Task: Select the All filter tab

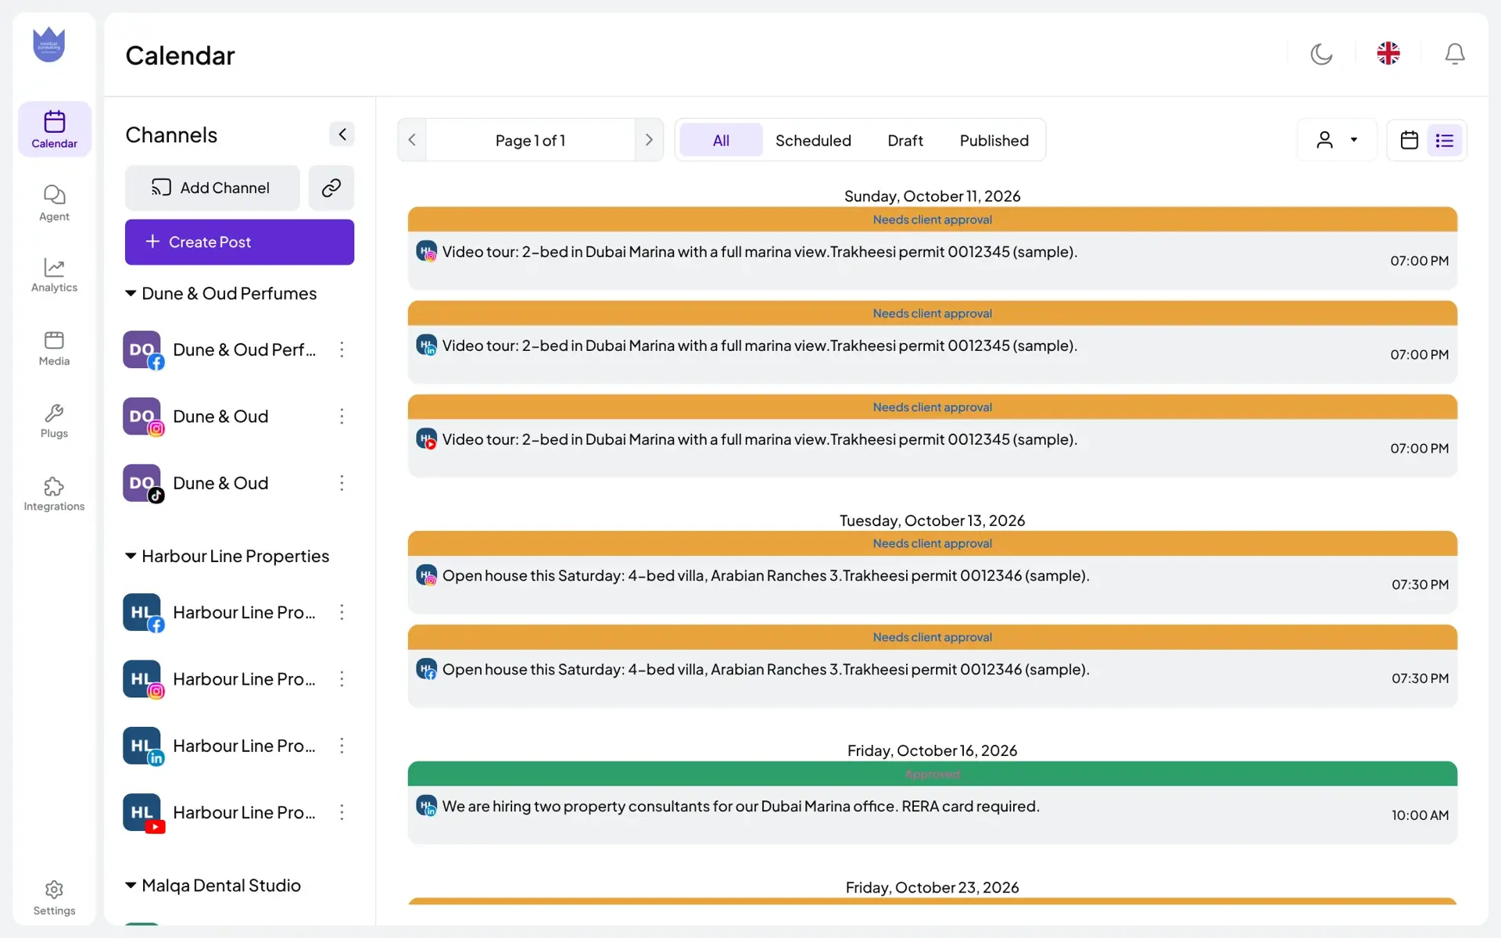Action: [721, 141]
